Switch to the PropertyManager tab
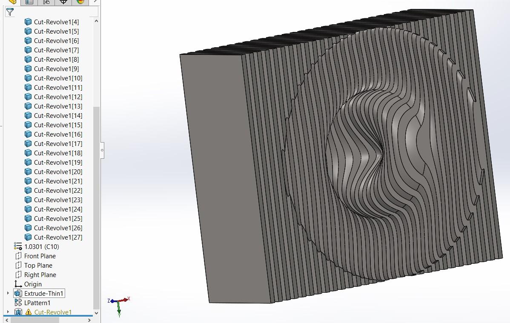The height and width of the screenshot is (323, 510). (x=30, y=3)
